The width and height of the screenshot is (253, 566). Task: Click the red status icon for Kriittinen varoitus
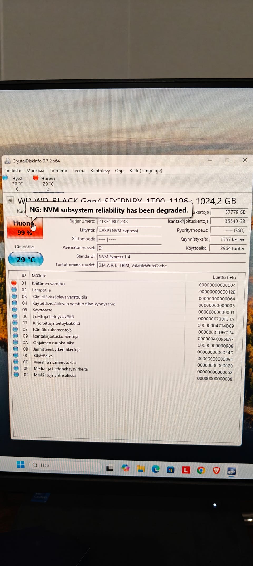(14, 283)
